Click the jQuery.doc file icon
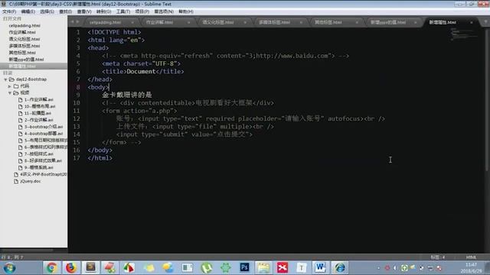Image resolution: width=490 pixels, height=275 pixels. 16,181
